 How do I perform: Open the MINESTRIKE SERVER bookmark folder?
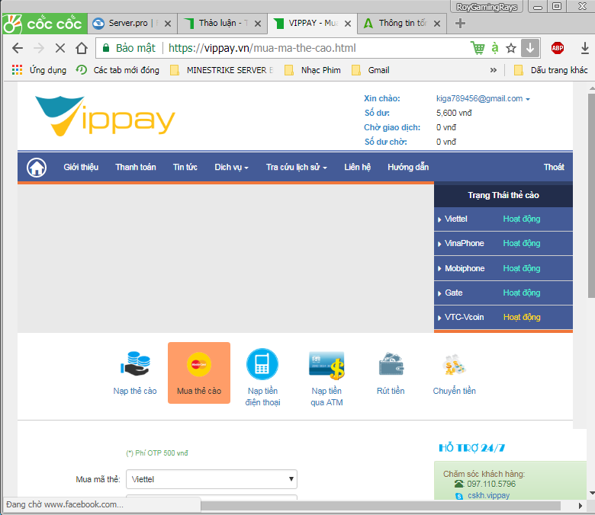click(222, 70)
